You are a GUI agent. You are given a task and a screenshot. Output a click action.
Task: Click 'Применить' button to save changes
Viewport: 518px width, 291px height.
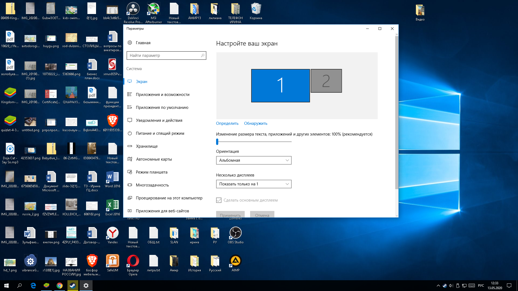click(x=230, y=214)
